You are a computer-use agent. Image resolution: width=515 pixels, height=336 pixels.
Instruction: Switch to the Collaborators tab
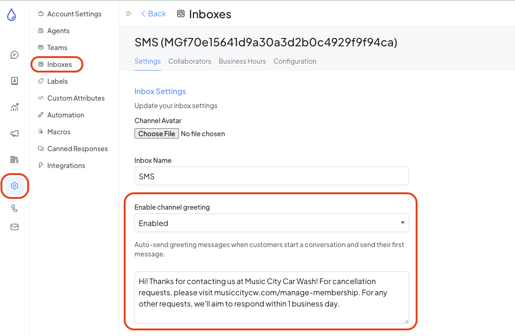189,61
